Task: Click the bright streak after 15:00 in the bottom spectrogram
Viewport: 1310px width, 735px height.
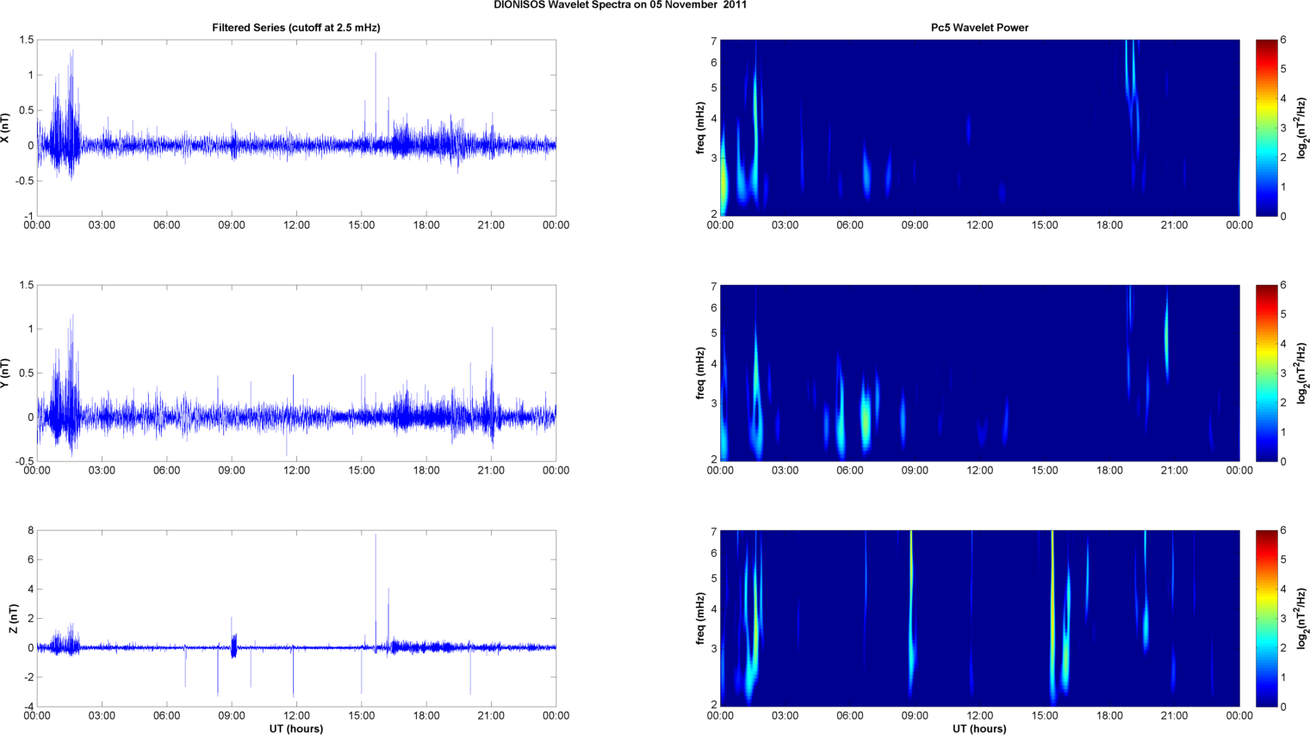Action: 1052,620
